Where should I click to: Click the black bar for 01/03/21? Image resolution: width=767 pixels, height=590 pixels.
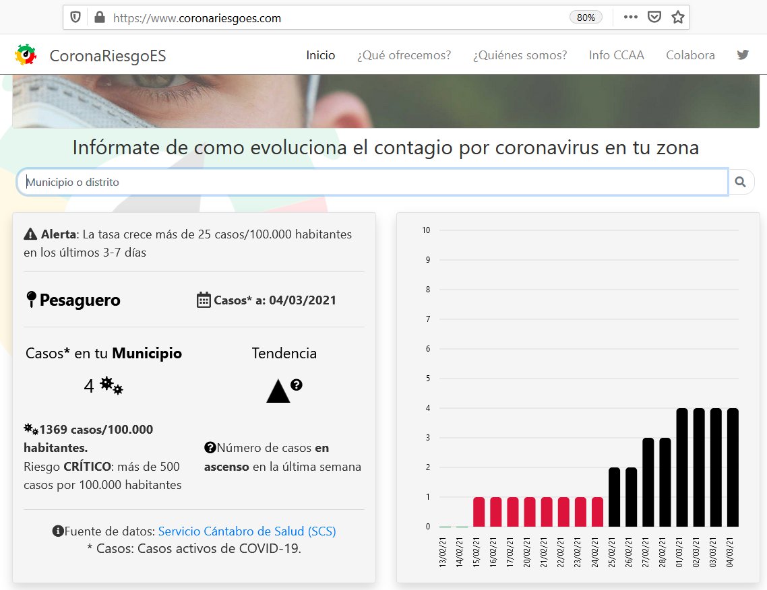[x=682, y=467]
